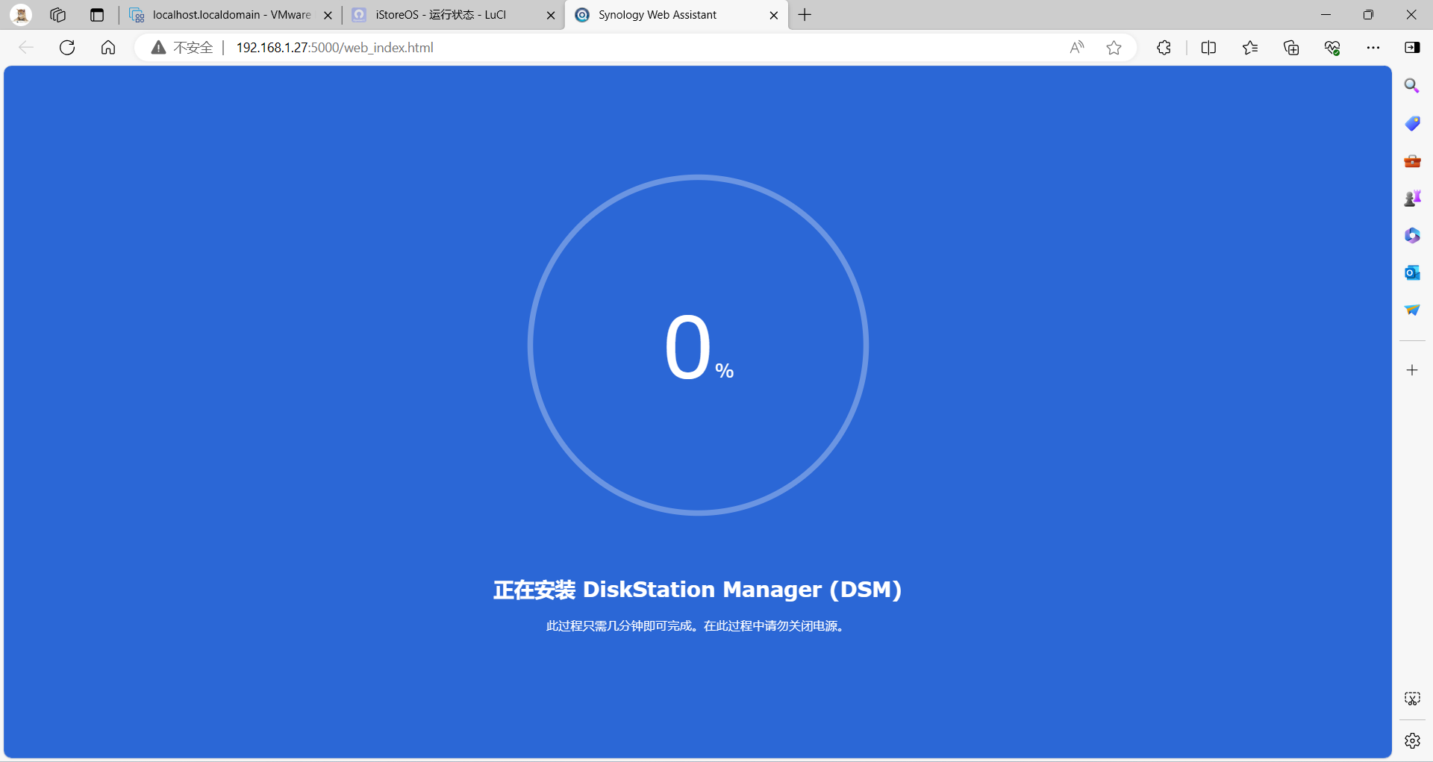Open the Shopping tag icon in the sidebar
Image resolution: width=1433 pixels, height=762 pixels.
[x=1412, y=123]
